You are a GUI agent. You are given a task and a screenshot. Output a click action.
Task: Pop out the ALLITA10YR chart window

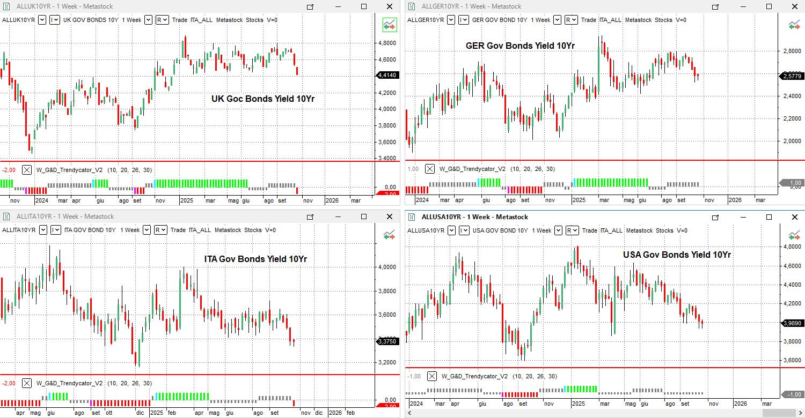click(310, 217)
